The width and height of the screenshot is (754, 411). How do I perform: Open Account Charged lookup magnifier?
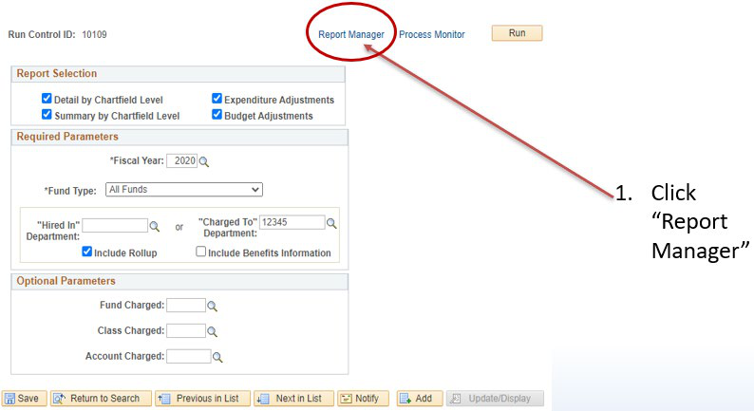(217, 357)
